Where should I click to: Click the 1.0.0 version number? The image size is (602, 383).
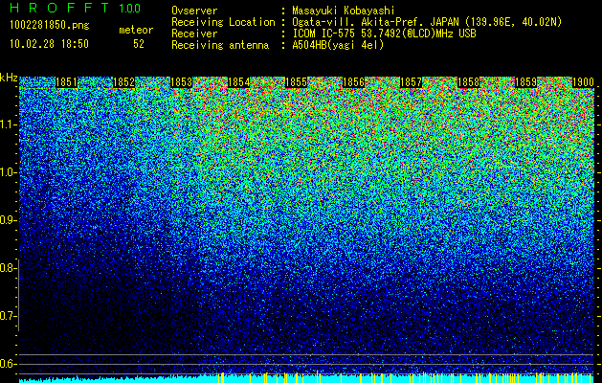(x=129, y=9)
